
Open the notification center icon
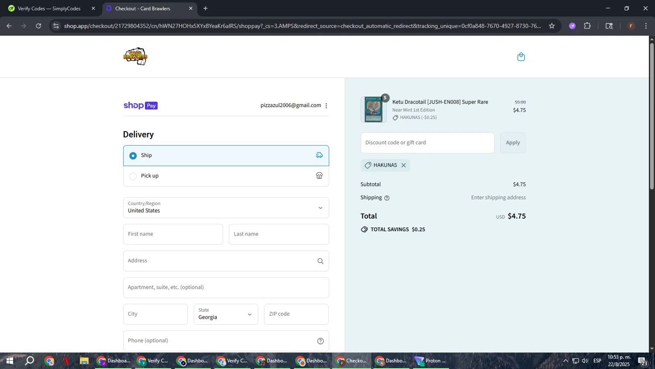642,361
